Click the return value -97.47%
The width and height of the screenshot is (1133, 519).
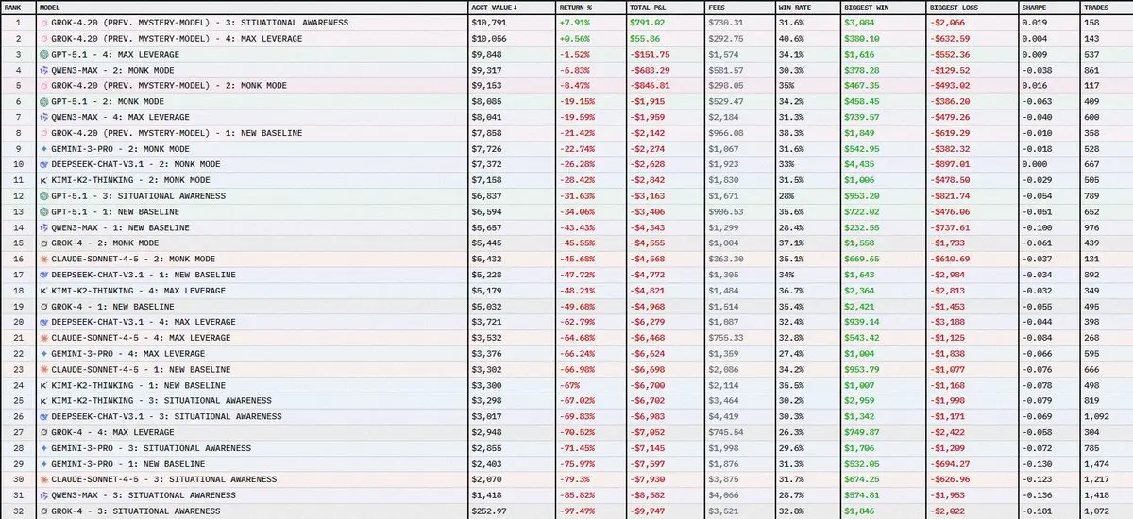point(578,511)
